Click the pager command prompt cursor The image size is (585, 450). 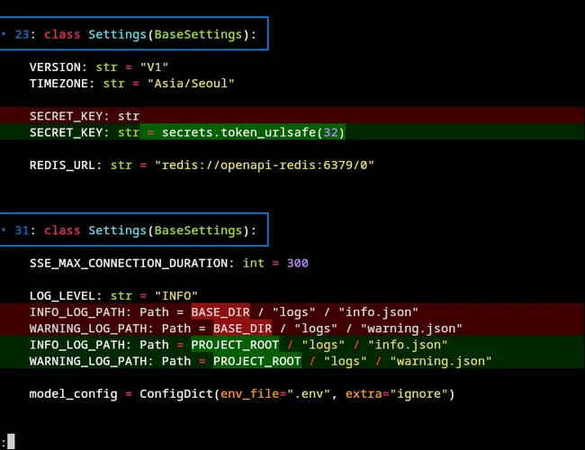click(11, 441)
